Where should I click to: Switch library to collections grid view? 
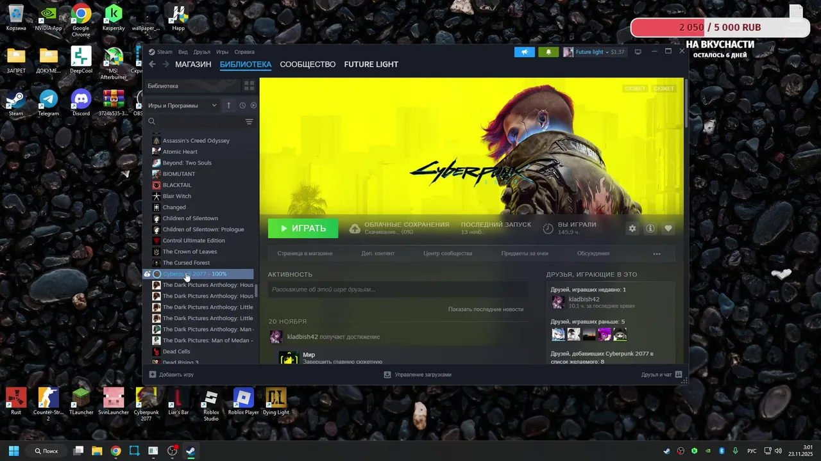pyautogui.click(x=249, y=86)
